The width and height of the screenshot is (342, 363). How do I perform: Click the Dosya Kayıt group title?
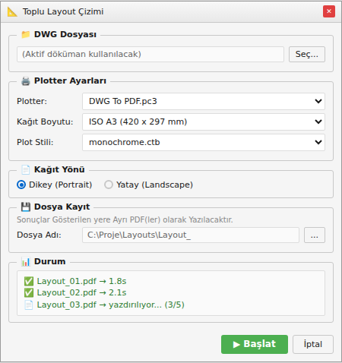[x=62, y=207]
